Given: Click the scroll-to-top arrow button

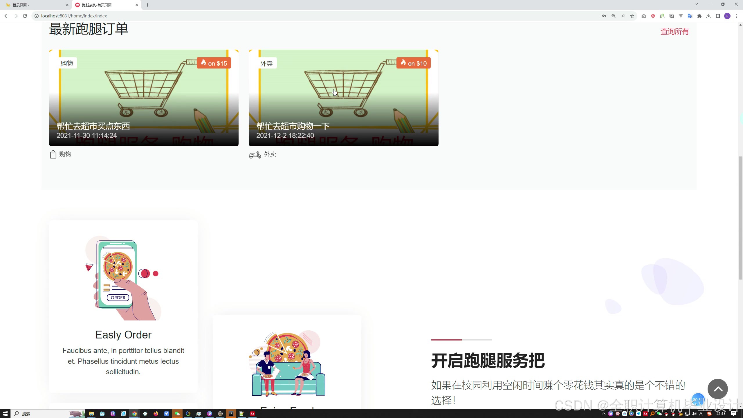Looking at the screenshot, I should pyautogui.click(x=717, y=389).
